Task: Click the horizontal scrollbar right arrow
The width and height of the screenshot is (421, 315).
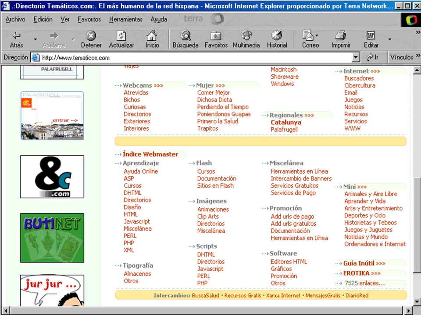Action: point(408,311)
